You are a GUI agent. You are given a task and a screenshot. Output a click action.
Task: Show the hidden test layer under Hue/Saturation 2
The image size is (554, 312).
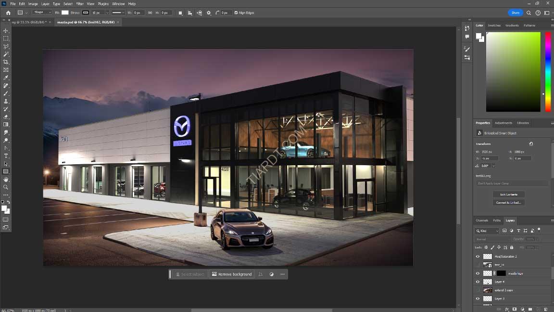coord(478,265)
